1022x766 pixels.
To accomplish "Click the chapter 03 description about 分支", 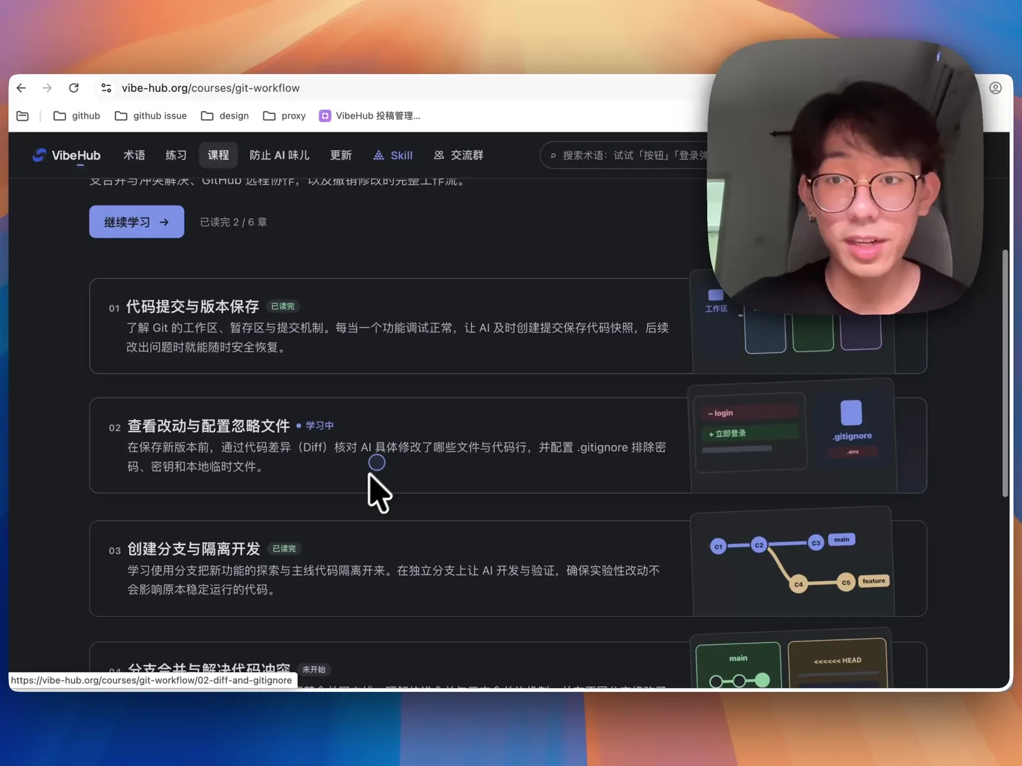I will (x=393, y=580).
